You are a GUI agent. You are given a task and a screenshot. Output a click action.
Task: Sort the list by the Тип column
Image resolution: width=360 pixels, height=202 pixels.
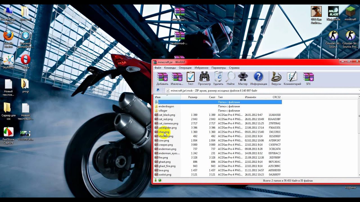click(230, 97)
